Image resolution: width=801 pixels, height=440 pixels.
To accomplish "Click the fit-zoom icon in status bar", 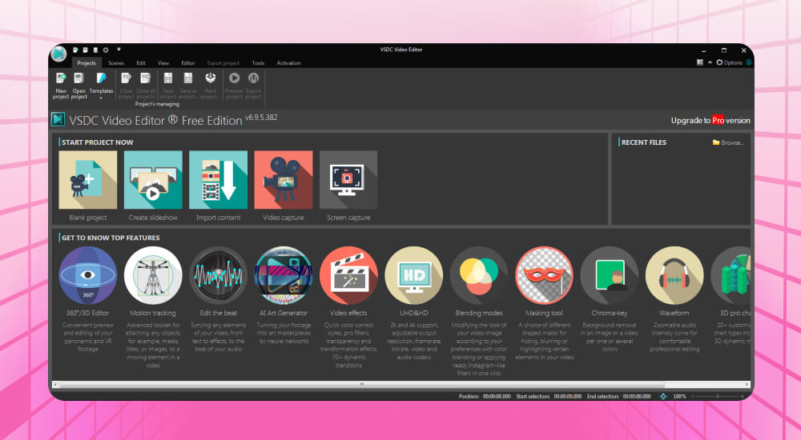I will (663, 396).
